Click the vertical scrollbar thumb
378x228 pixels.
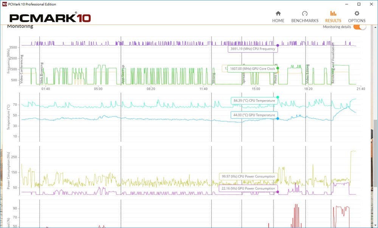click(x=375, y=153)
